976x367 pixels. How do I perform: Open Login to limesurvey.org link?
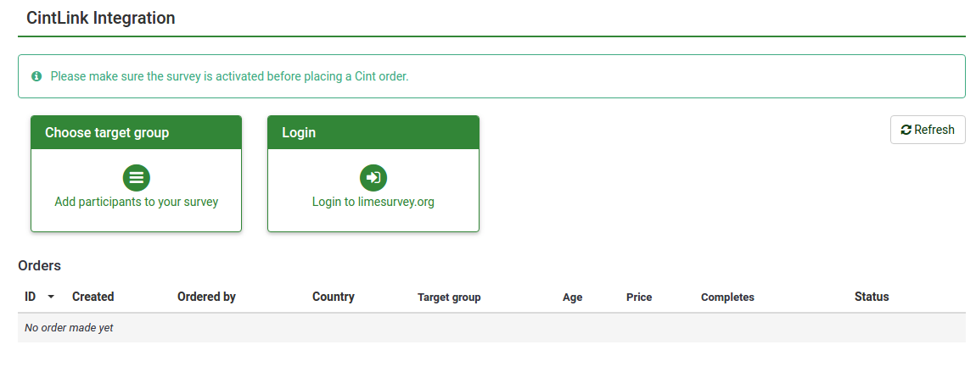tap(373, 202)
